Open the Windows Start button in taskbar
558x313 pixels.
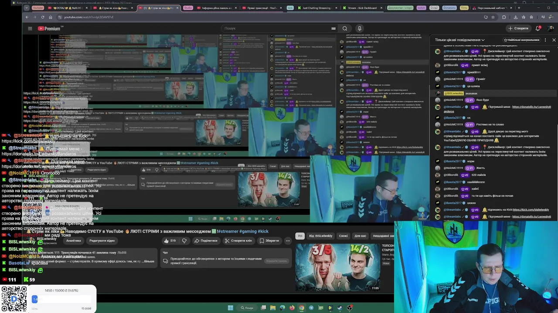[x=231, y=308]
